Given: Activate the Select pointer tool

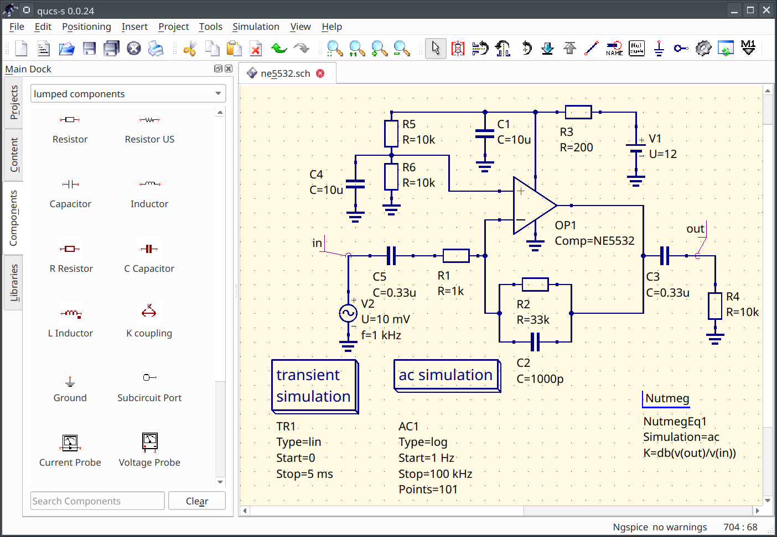Looking at the screenshot, I should pos(436,49).
